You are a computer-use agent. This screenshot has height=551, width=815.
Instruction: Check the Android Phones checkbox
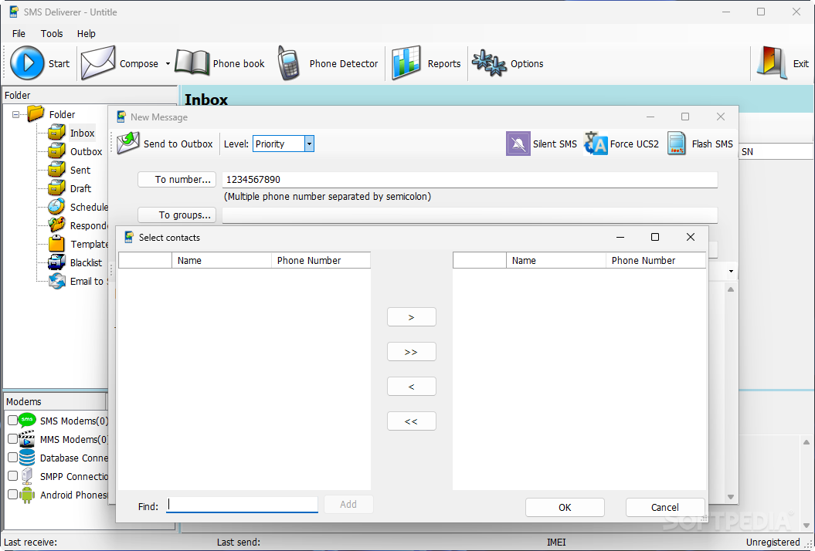pos(12,495)
